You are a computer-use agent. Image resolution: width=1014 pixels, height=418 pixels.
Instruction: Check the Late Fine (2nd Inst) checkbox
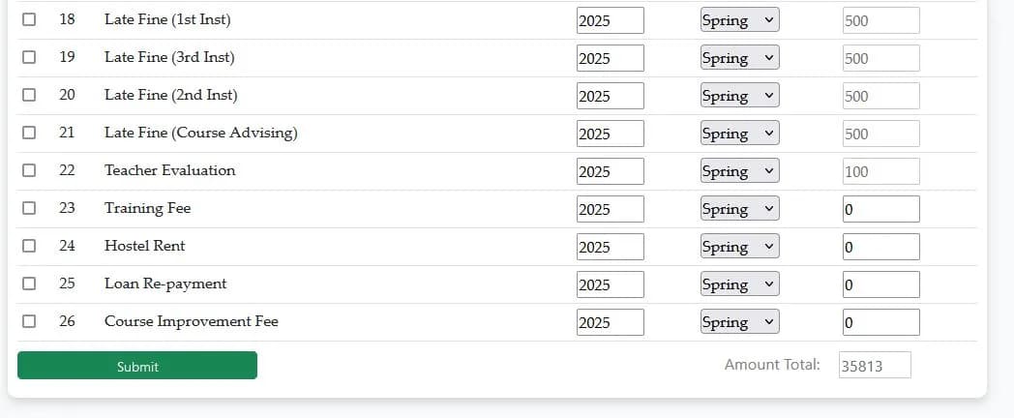pos(29,95)
